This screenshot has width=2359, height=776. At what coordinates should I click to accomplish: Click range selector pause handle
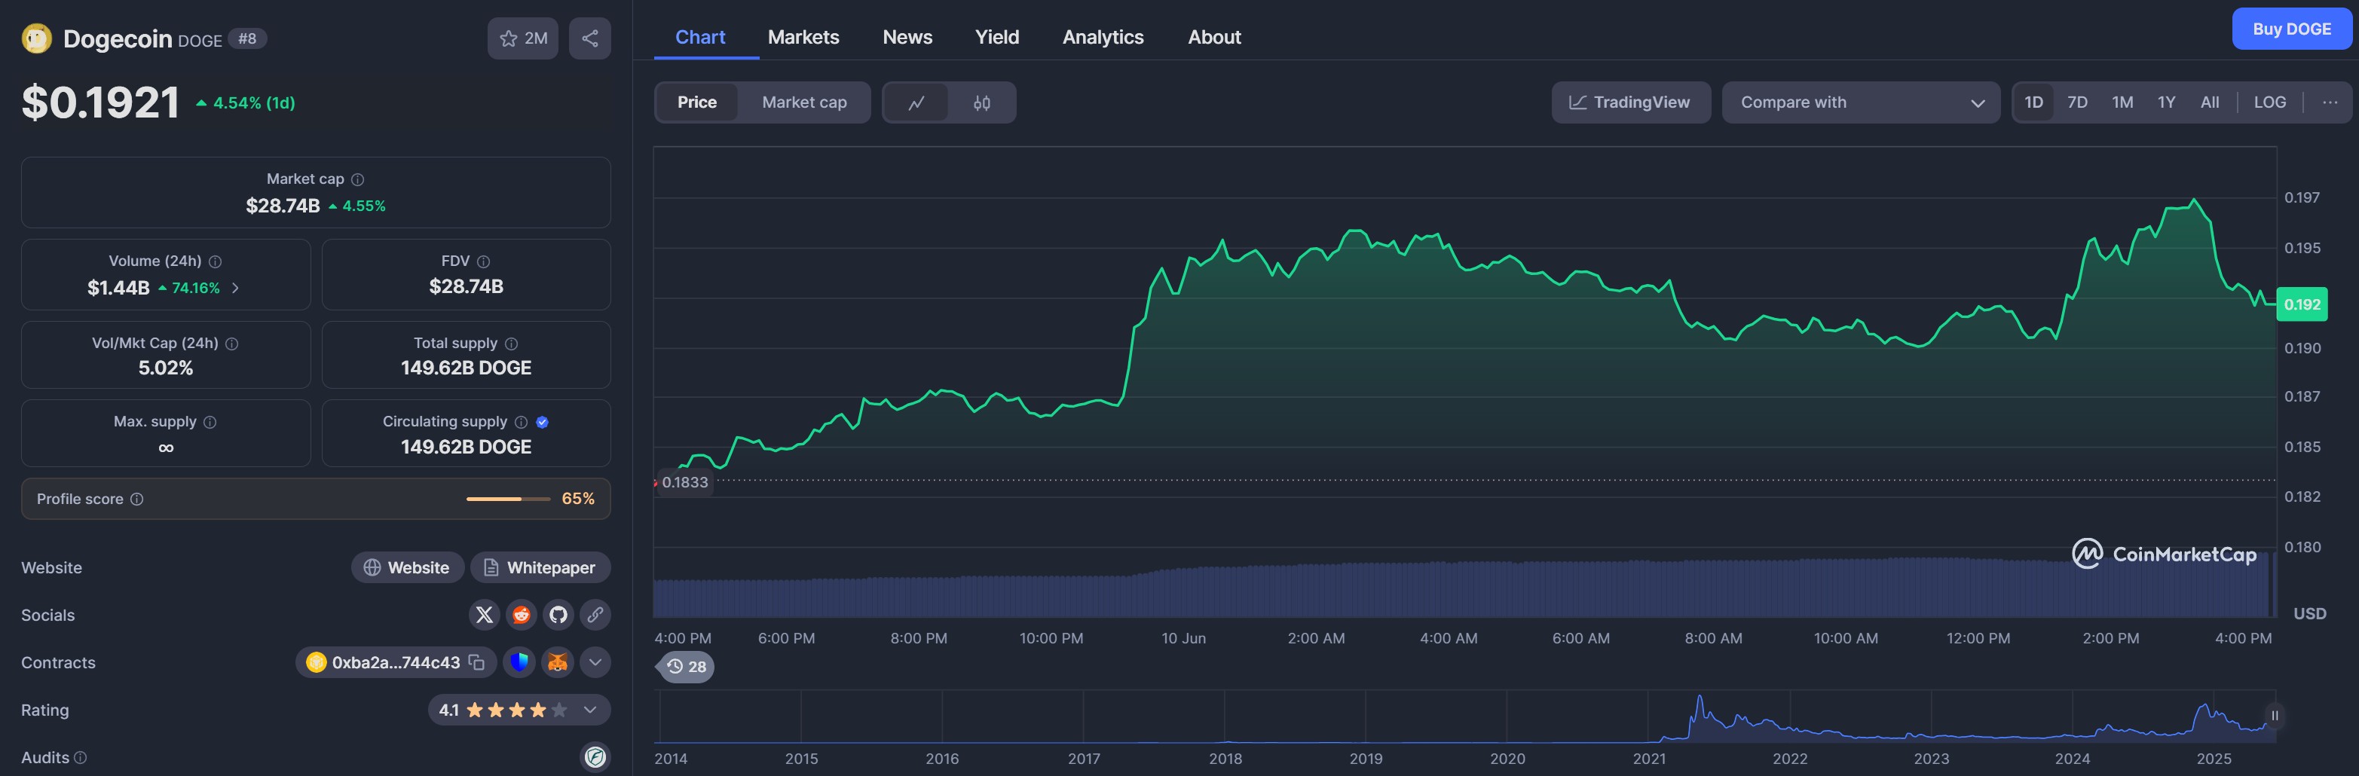(x=2274, y=716)
